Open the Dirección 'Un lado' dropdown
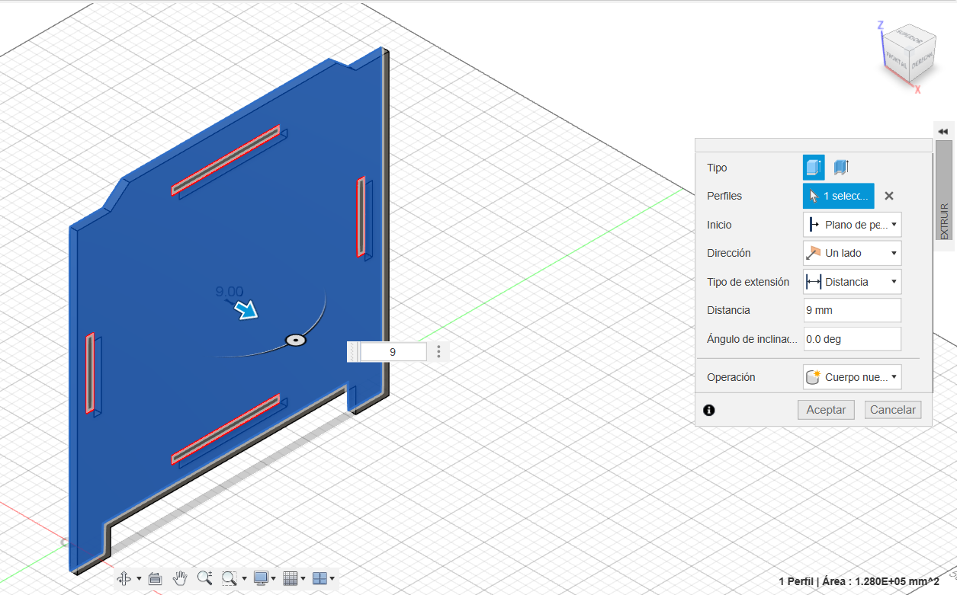Image resolution: width=957 pixels, height=595 pixels. click(x=853, y=253)
